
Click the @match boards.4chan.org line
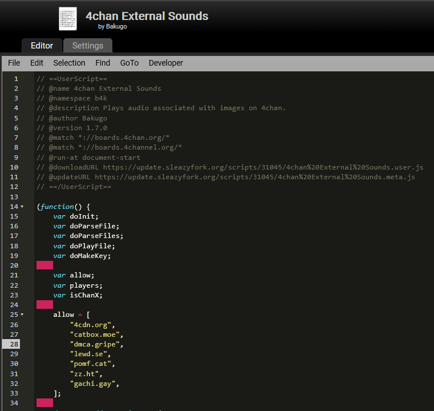click(x=103, y=138)
